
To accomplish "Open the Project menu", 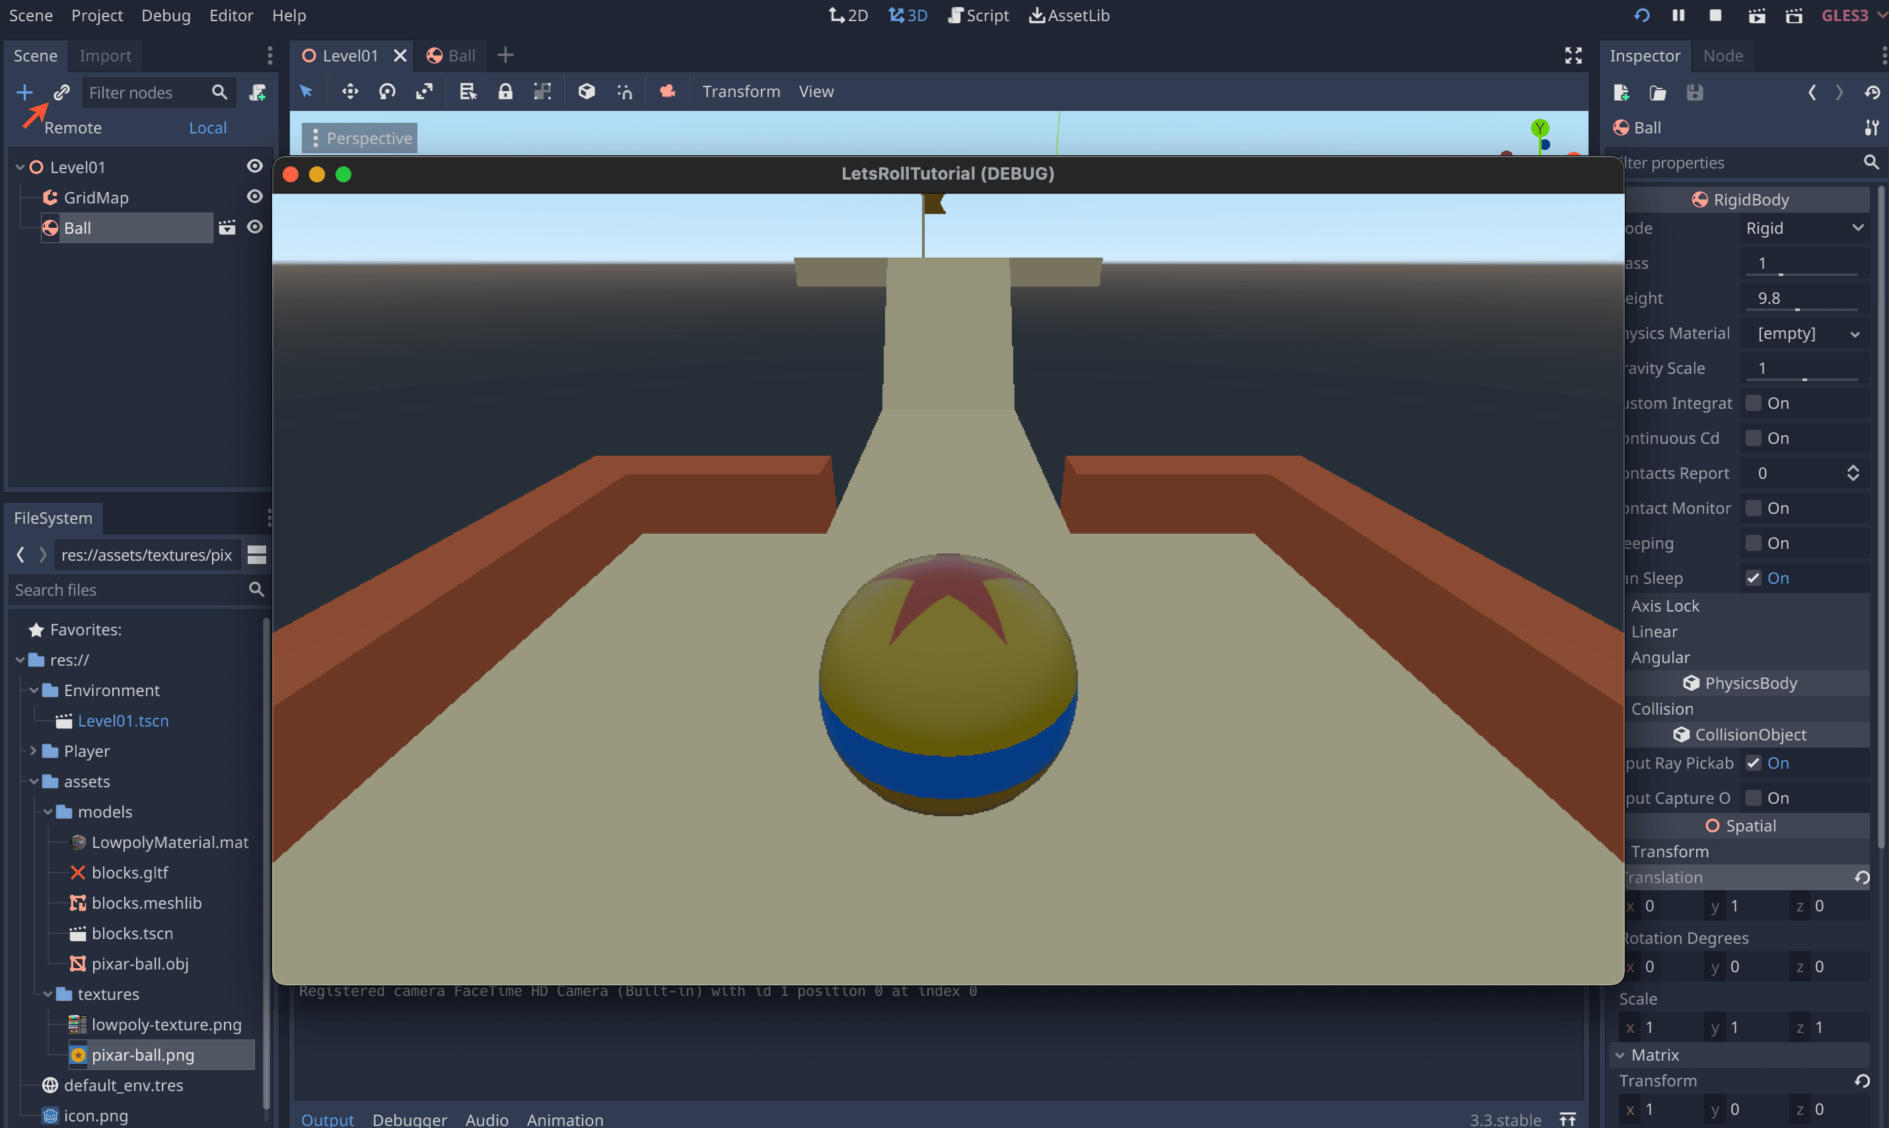I will [96, 15].
